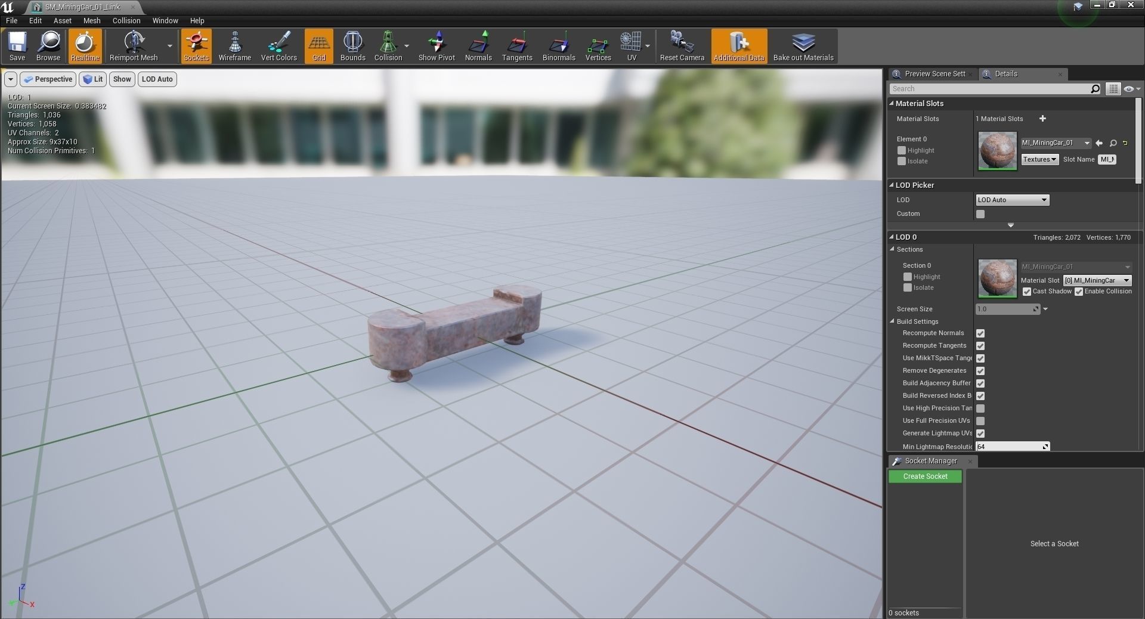Click the Details Search field
The width and height of the screenshot is (1145, 619).
pyautogui.click(x=990, y=89)
